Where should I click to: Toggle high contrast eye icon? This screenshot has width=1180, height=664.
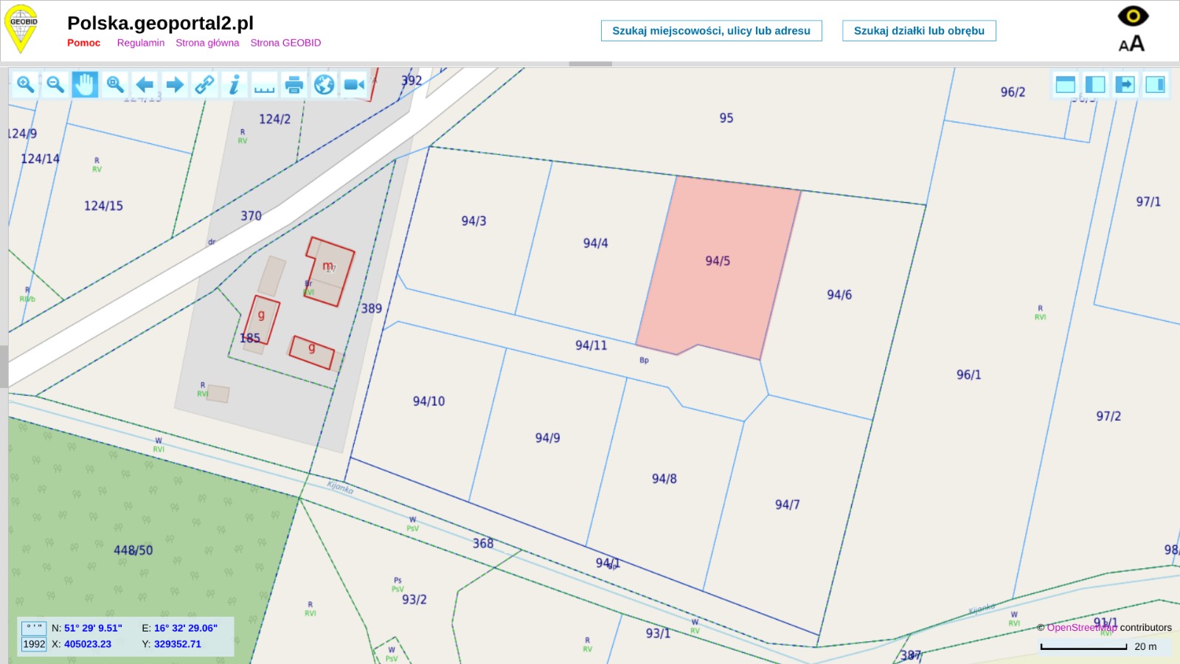[1133, 15]
